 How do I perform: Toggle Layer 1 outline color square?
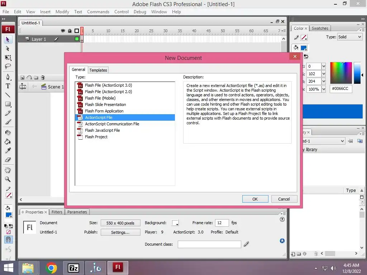[77, 39]
